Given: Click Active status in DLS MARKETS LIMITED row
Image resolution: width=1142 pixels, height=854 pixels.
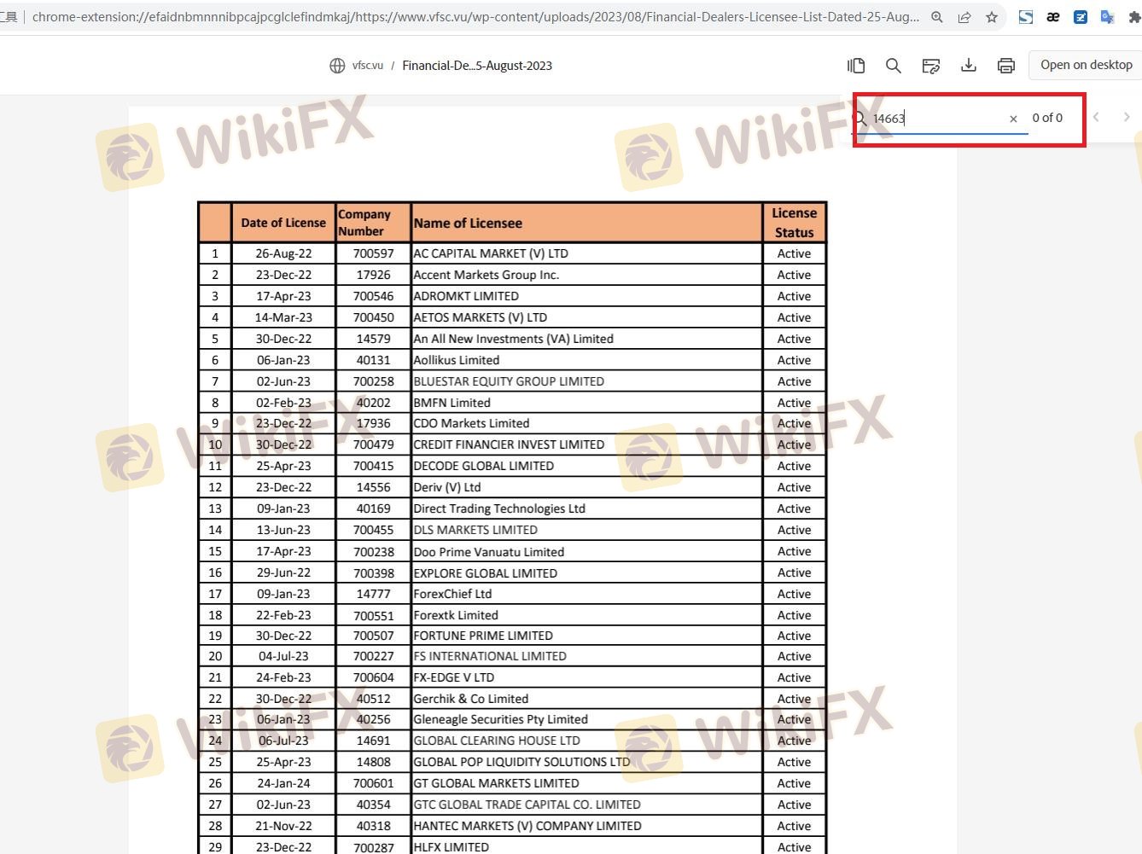Looking at the screenshot, I should [794, 530].
